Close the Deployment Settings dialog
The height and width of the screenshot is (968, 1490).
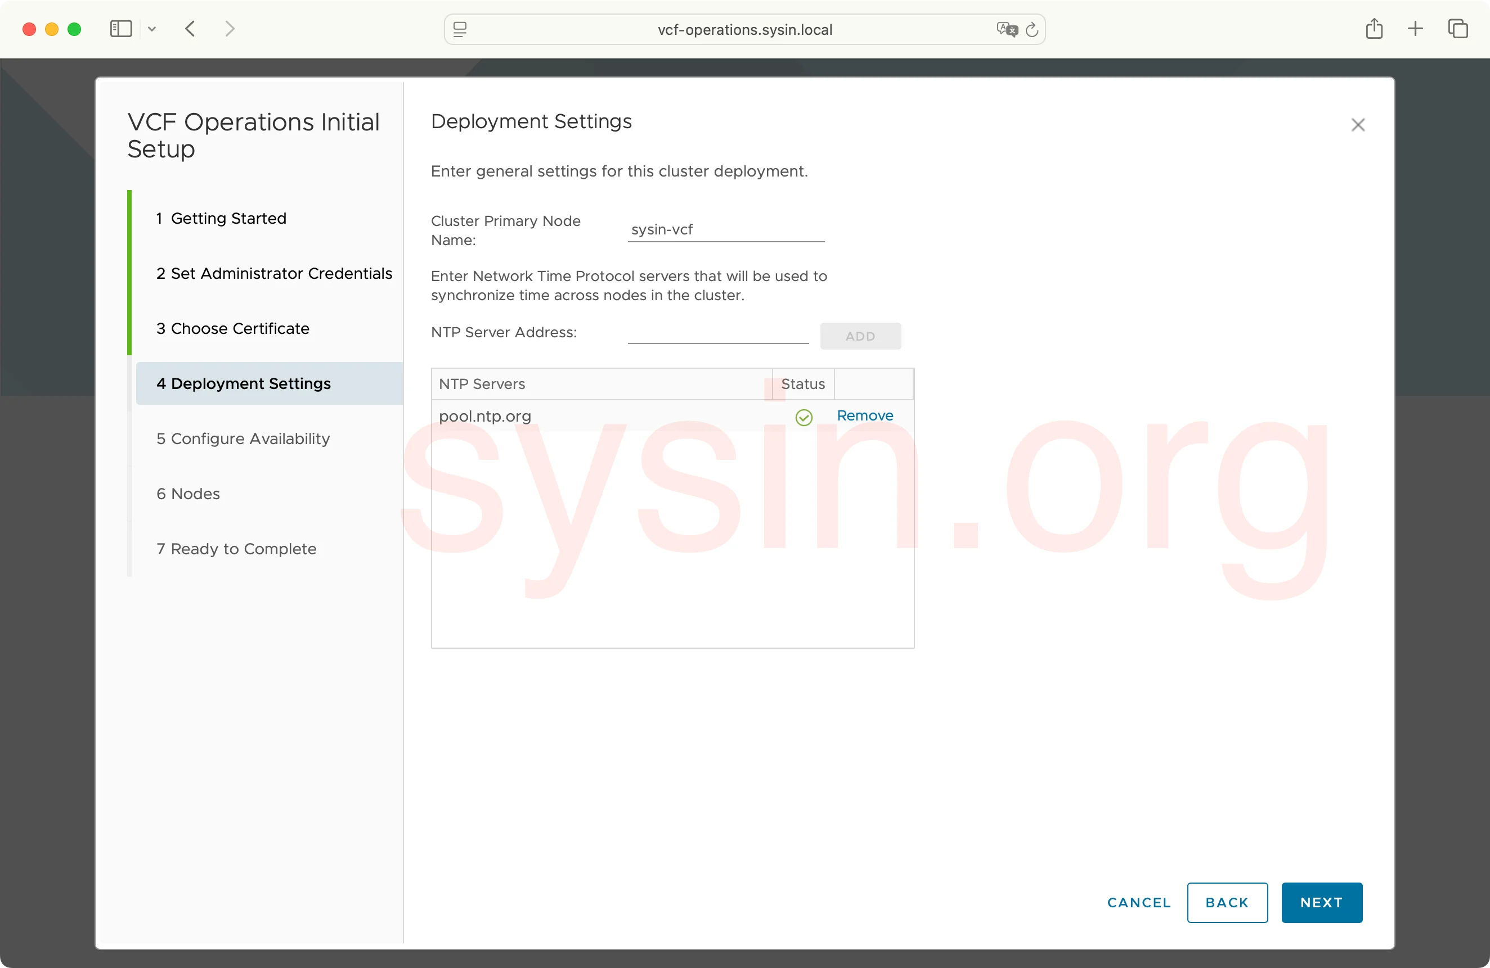pyautogui.click(x=1358, y=124)
